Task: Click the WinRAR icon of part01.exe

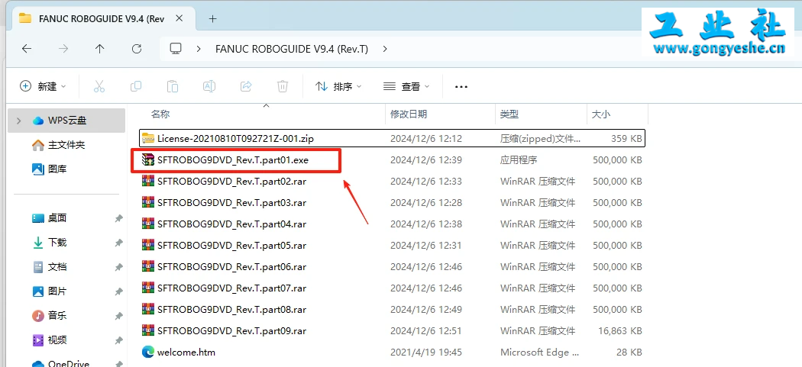Action: [x=148, y=159]
